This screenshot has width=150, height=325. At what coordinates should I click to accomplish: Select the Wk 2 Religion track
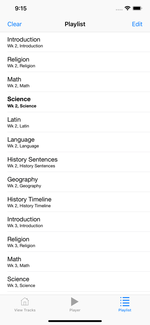(x=75, y=62)
